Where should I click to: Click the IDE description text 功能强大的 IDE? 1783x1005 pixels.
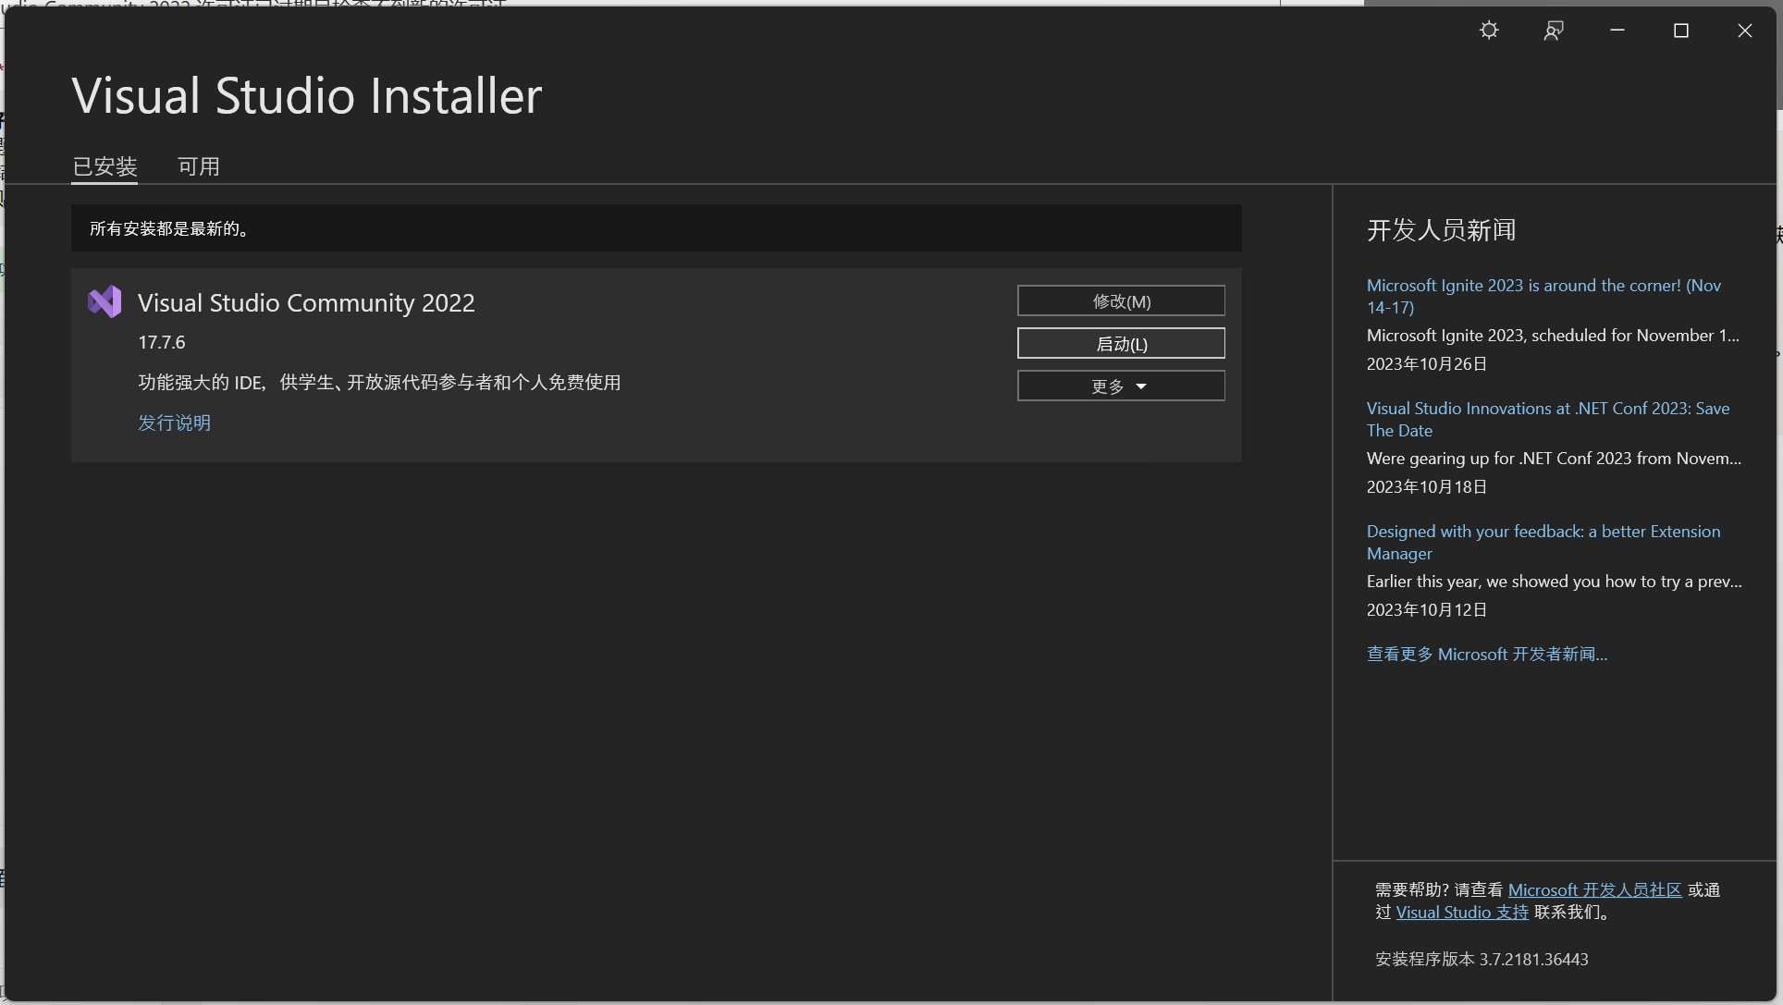pyautogui.click(x=379, y=382)
